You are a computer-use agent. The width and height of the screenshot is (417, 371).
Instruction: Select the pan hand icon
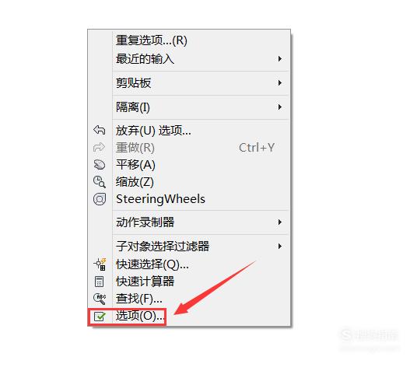(x=100, y=165)
